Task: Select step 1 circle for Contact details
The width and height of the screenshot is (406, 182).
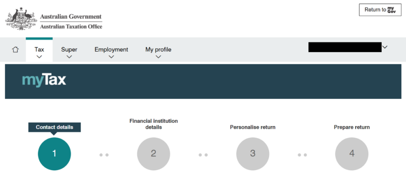Action: pos(54,154)
